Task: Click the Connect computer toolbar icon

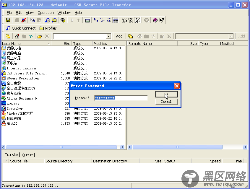Action: coord(17,20)
